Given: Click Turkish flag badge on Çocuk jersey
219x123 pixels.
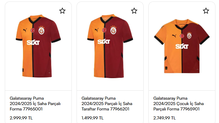Looking at the screenshot, I should [182, 36].
